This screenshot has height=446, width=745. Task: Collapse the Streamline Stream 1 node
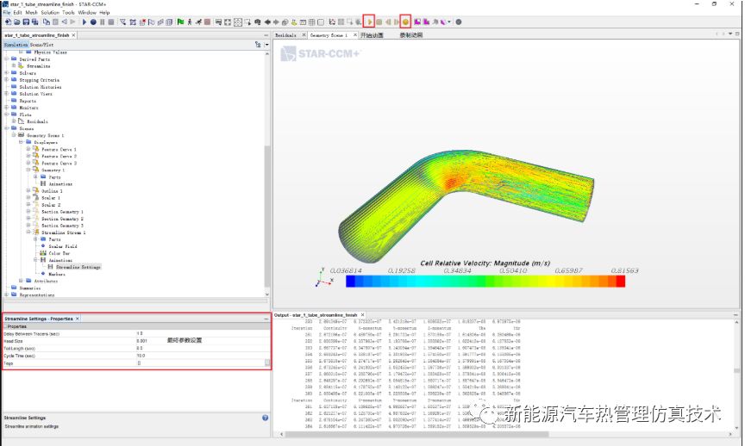(28, 232)
